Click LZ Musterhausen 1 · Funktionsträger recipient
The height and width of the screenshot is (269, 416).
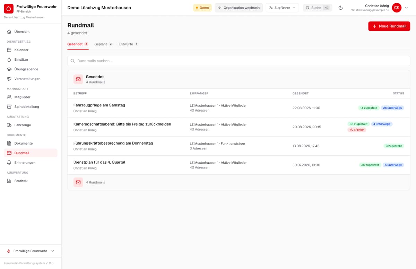217,144
